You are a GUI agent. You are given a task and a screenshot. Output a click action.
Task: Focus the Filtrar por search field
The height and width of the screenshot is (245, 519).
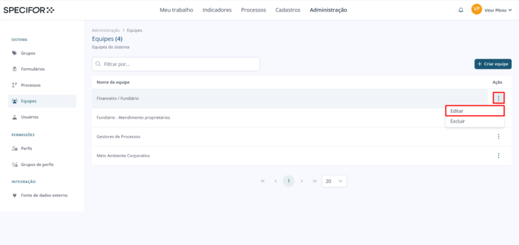point(176,64)
